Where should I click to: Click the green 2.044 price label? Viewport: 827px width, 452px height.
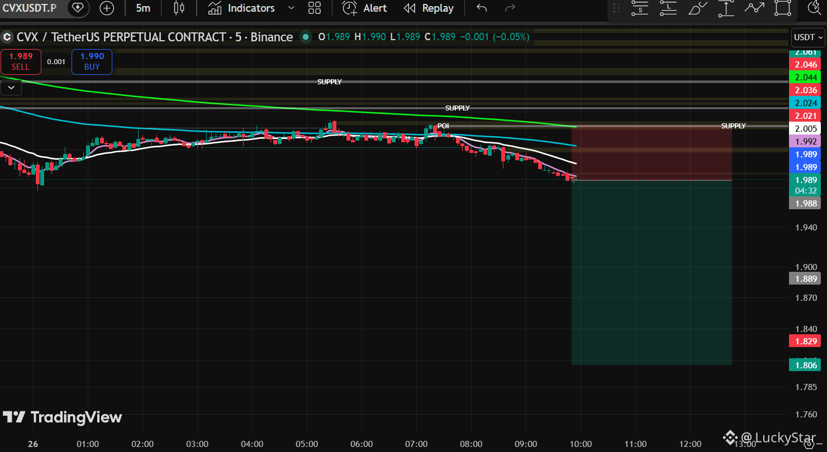point(806,78)
